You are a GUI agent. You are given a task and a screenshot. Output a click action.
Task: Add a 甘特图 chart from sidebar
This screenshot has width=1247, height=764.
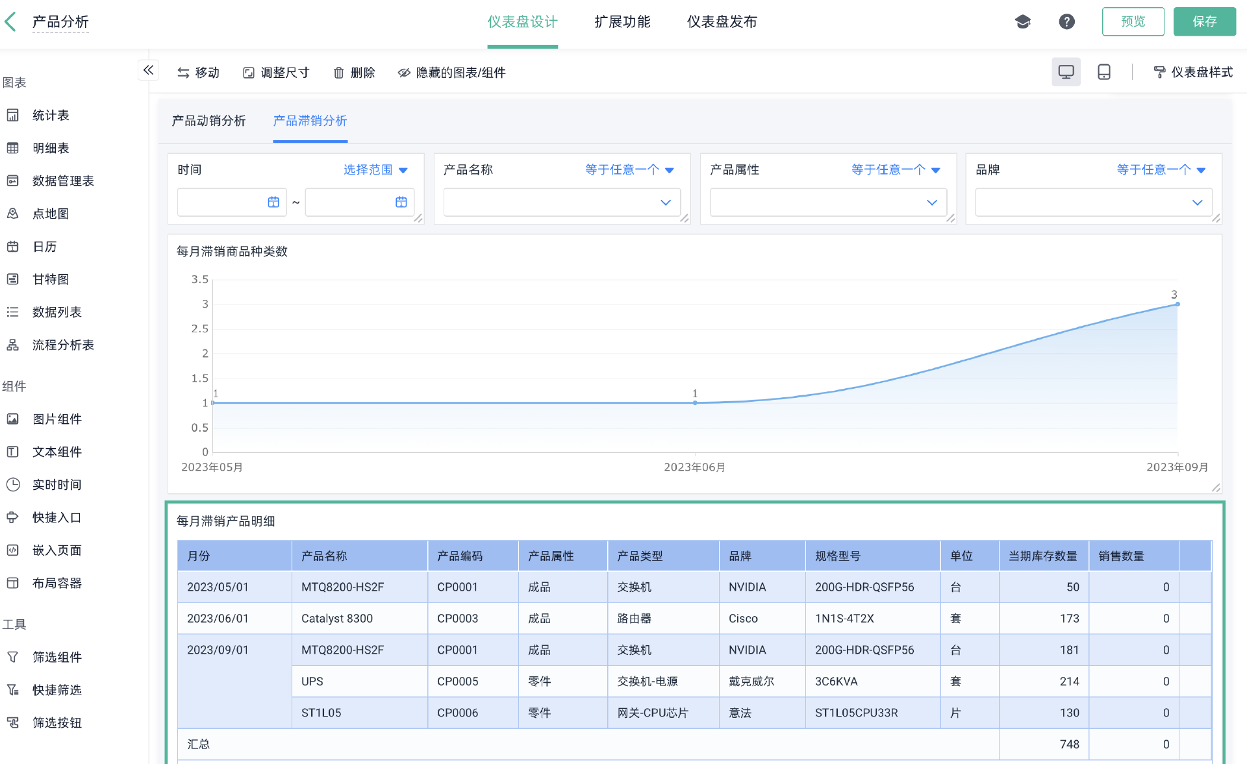(x=51, y=279)
